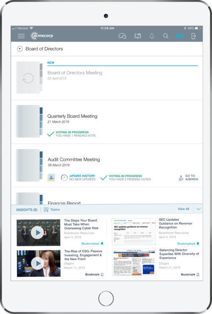212x314 pixels.
Task: Collapse the Insights panel chevron
Action: [x=198, y=209]
